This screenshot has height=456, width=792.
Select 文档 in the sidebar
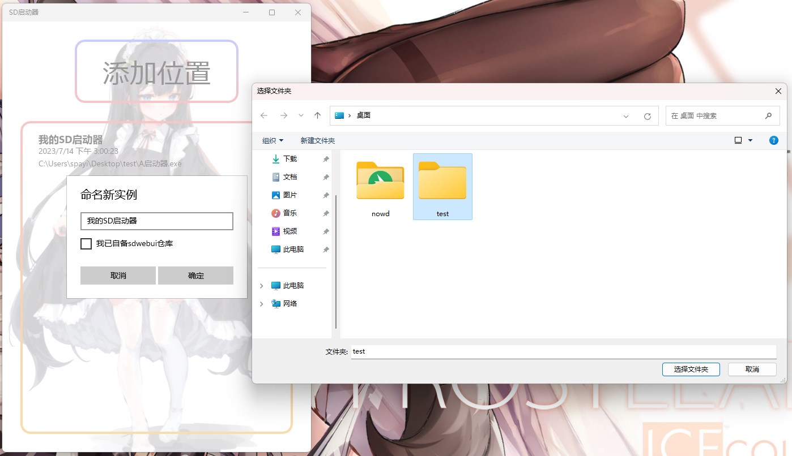coord(290,177)
